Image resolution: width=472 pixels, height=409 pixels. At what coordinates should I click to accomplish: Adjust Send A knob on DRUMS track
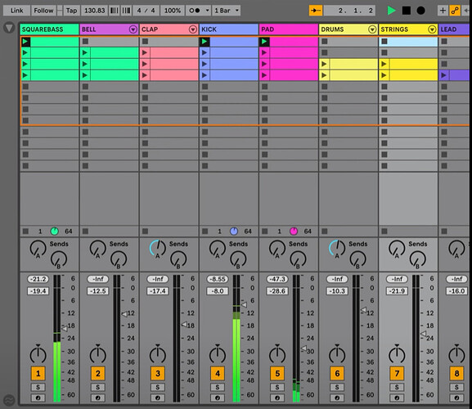(337, 249)
